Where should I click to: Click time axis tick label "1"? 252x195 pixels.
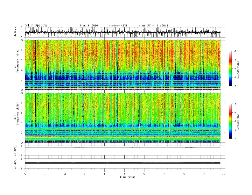pos(45,174)
